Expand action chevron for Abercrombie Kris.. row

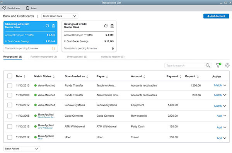pyautogui.click(x=225, y=95)
